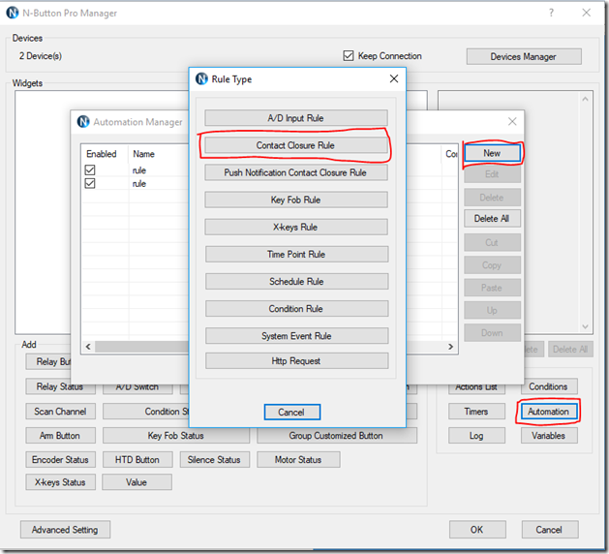This screenshot has width=609, height=554.
Task: Open Advanced Setting
Action: (65, 530)
